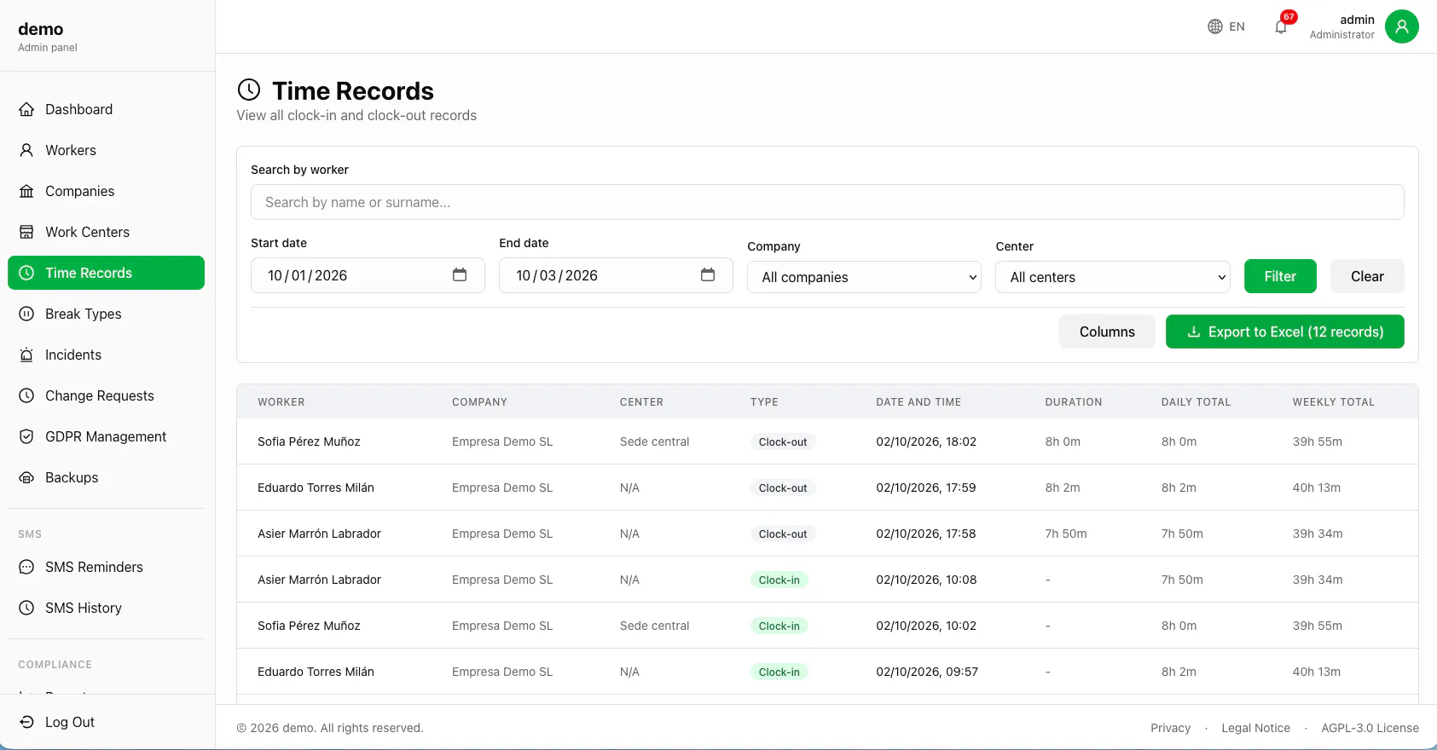Open the Columns selector
The width and height of the screenshot is (1437, 750).
pos(1107,332)
